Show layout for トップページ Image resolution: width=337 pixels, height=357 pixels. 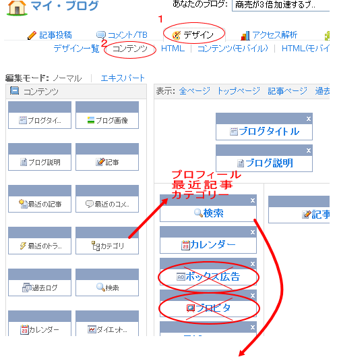click(239, 91)
